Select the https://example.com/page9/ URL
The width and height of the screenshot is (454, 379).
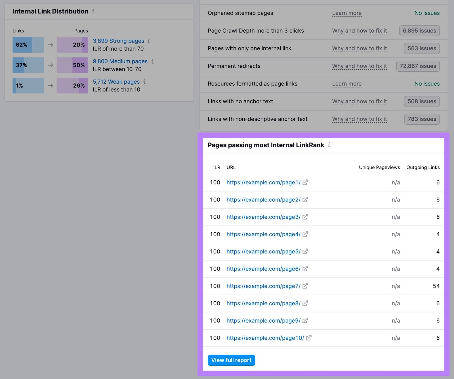263,321
